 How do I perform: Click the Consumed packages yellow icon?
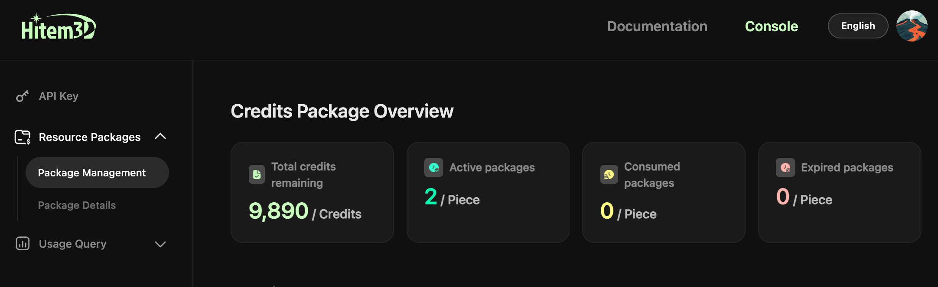coord(609,174)
